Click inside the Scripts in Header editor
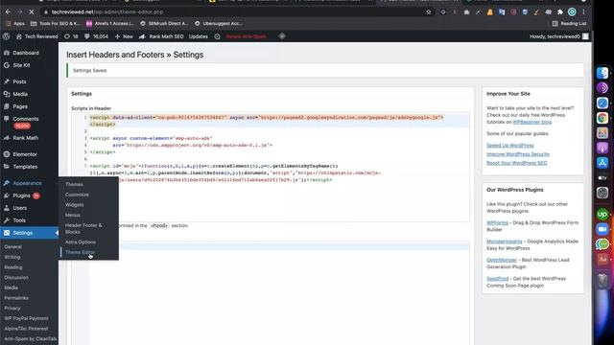The image size is (614, 345). pos(271,168)
